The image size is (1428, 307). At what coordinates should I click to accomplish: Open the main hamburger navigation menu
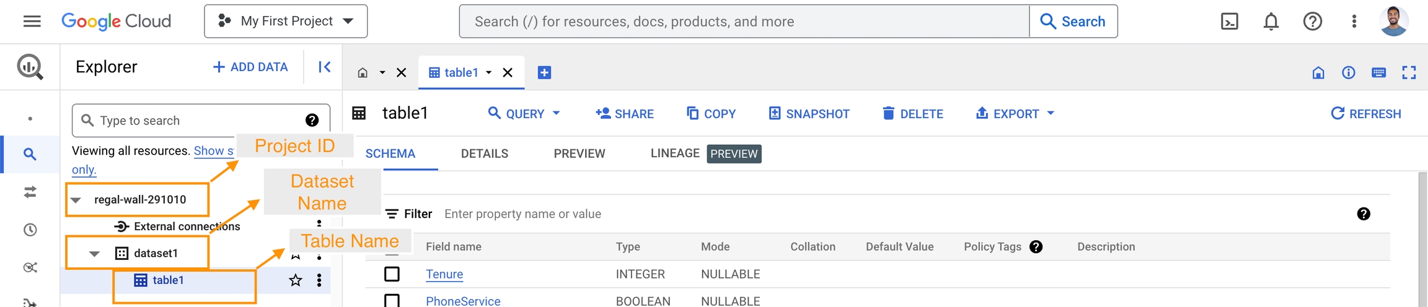pos(32,22)
